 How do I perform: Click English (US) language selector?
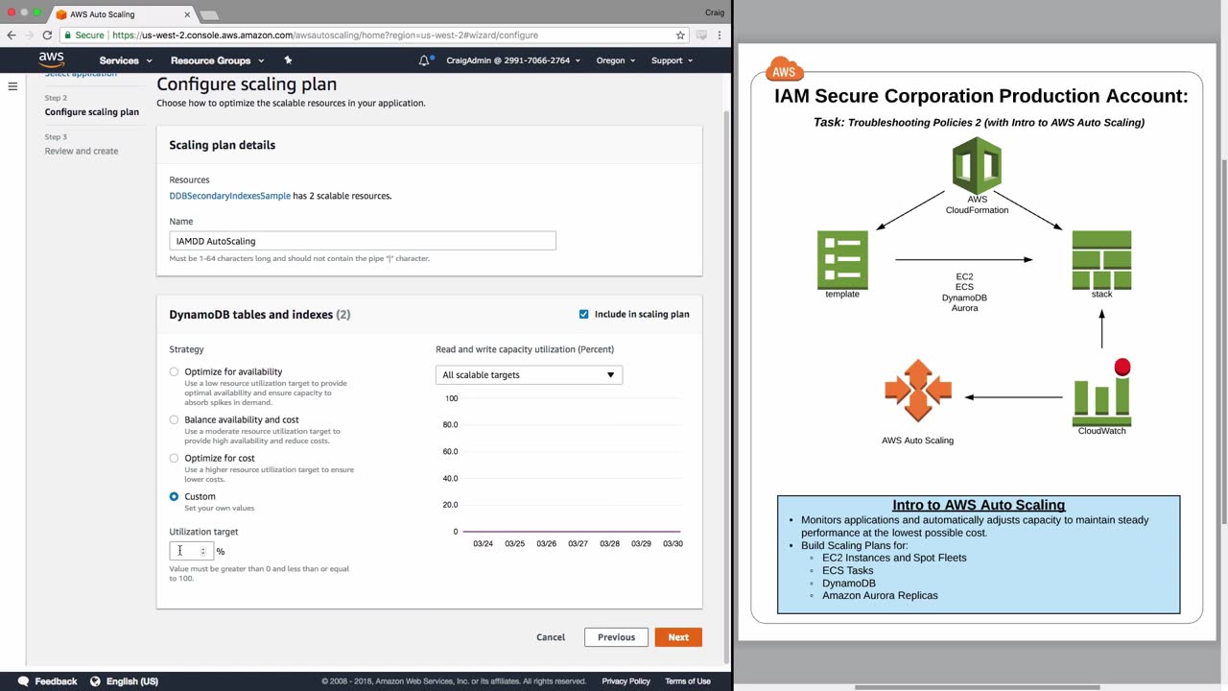coord(132,681)
